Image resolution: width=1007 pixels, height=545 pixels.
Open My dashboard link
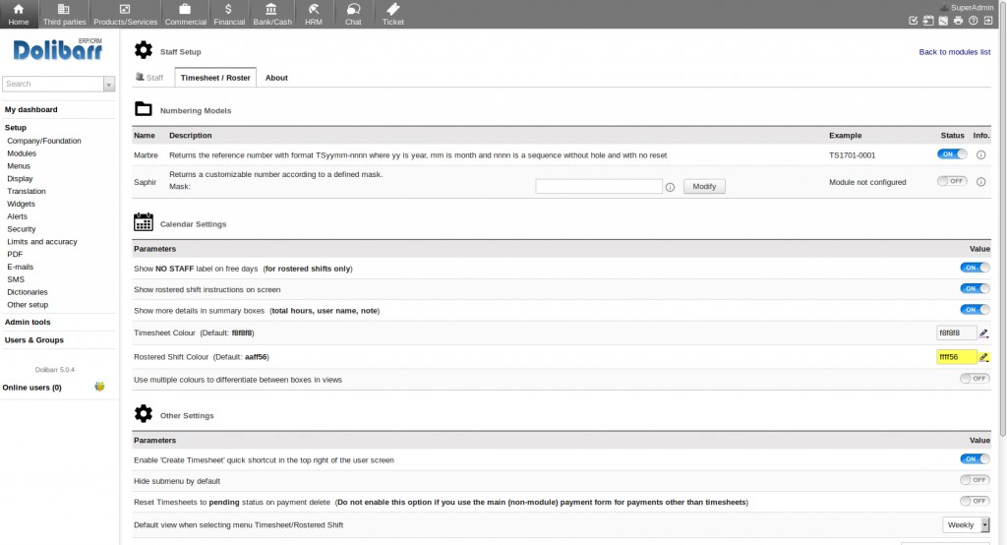tap(30, 110)
